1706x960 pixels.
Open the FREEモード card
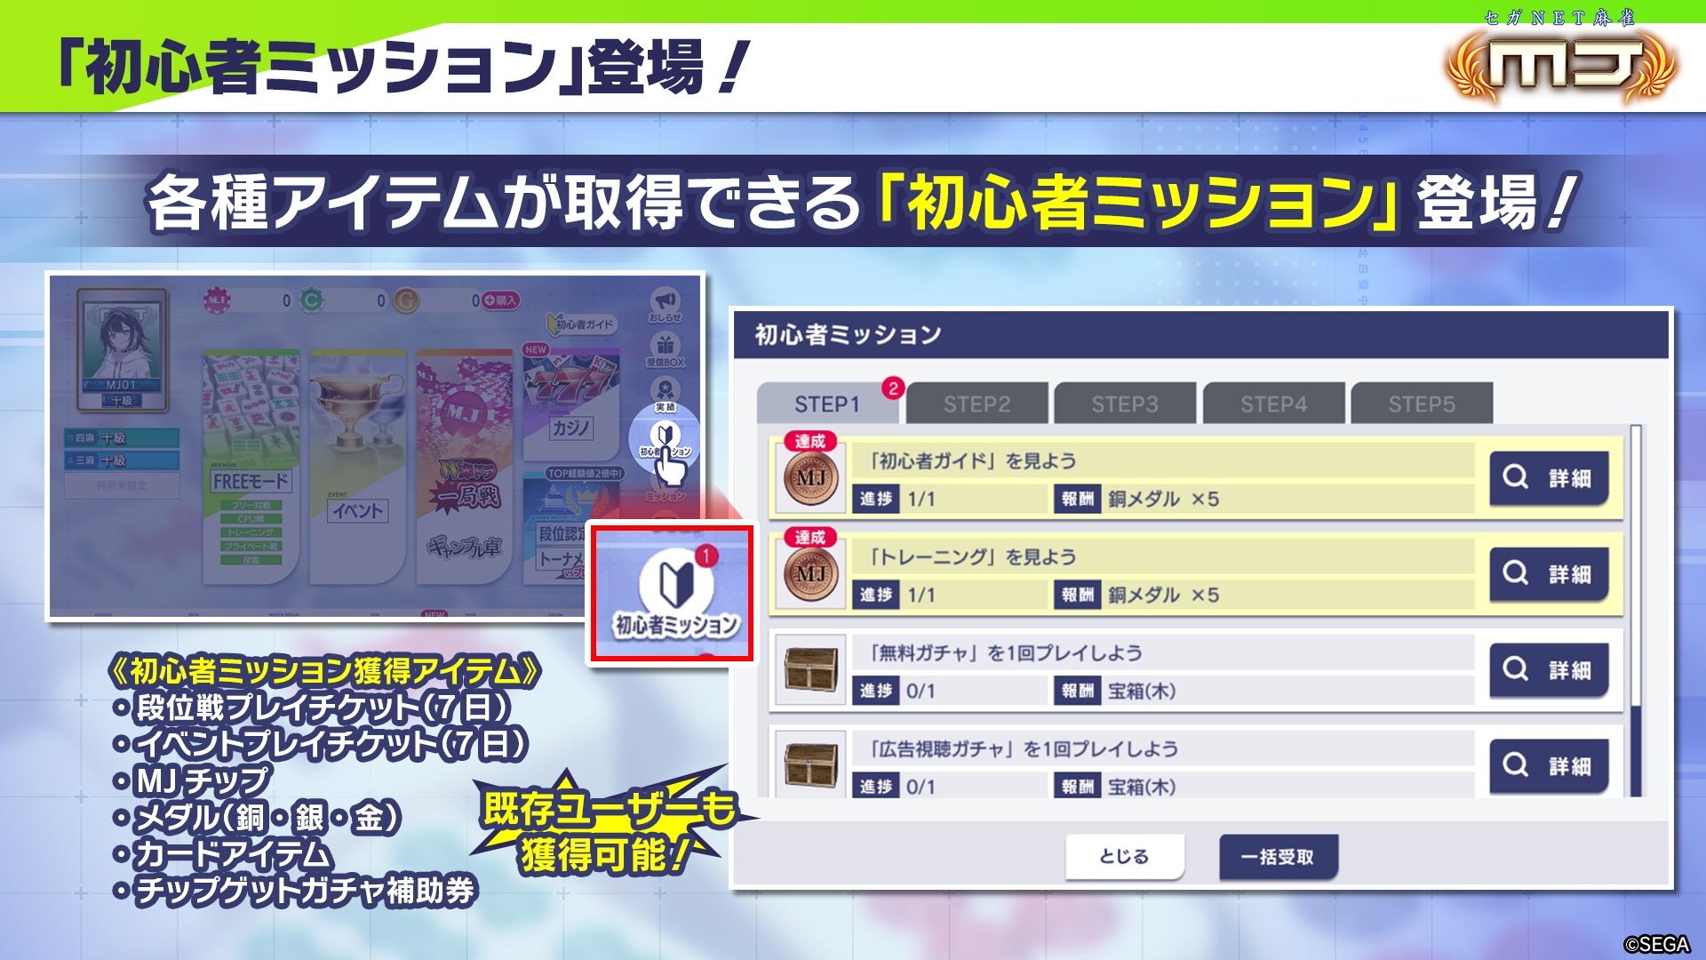coord(251,465)
